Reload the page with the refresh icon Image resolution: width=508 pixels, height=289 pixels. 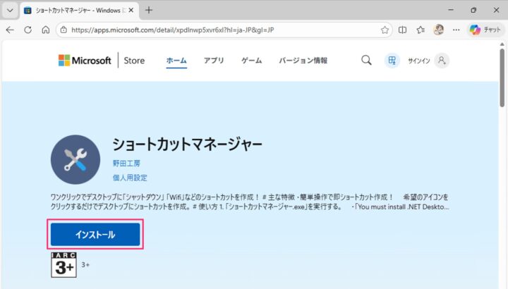click(28, 30)
